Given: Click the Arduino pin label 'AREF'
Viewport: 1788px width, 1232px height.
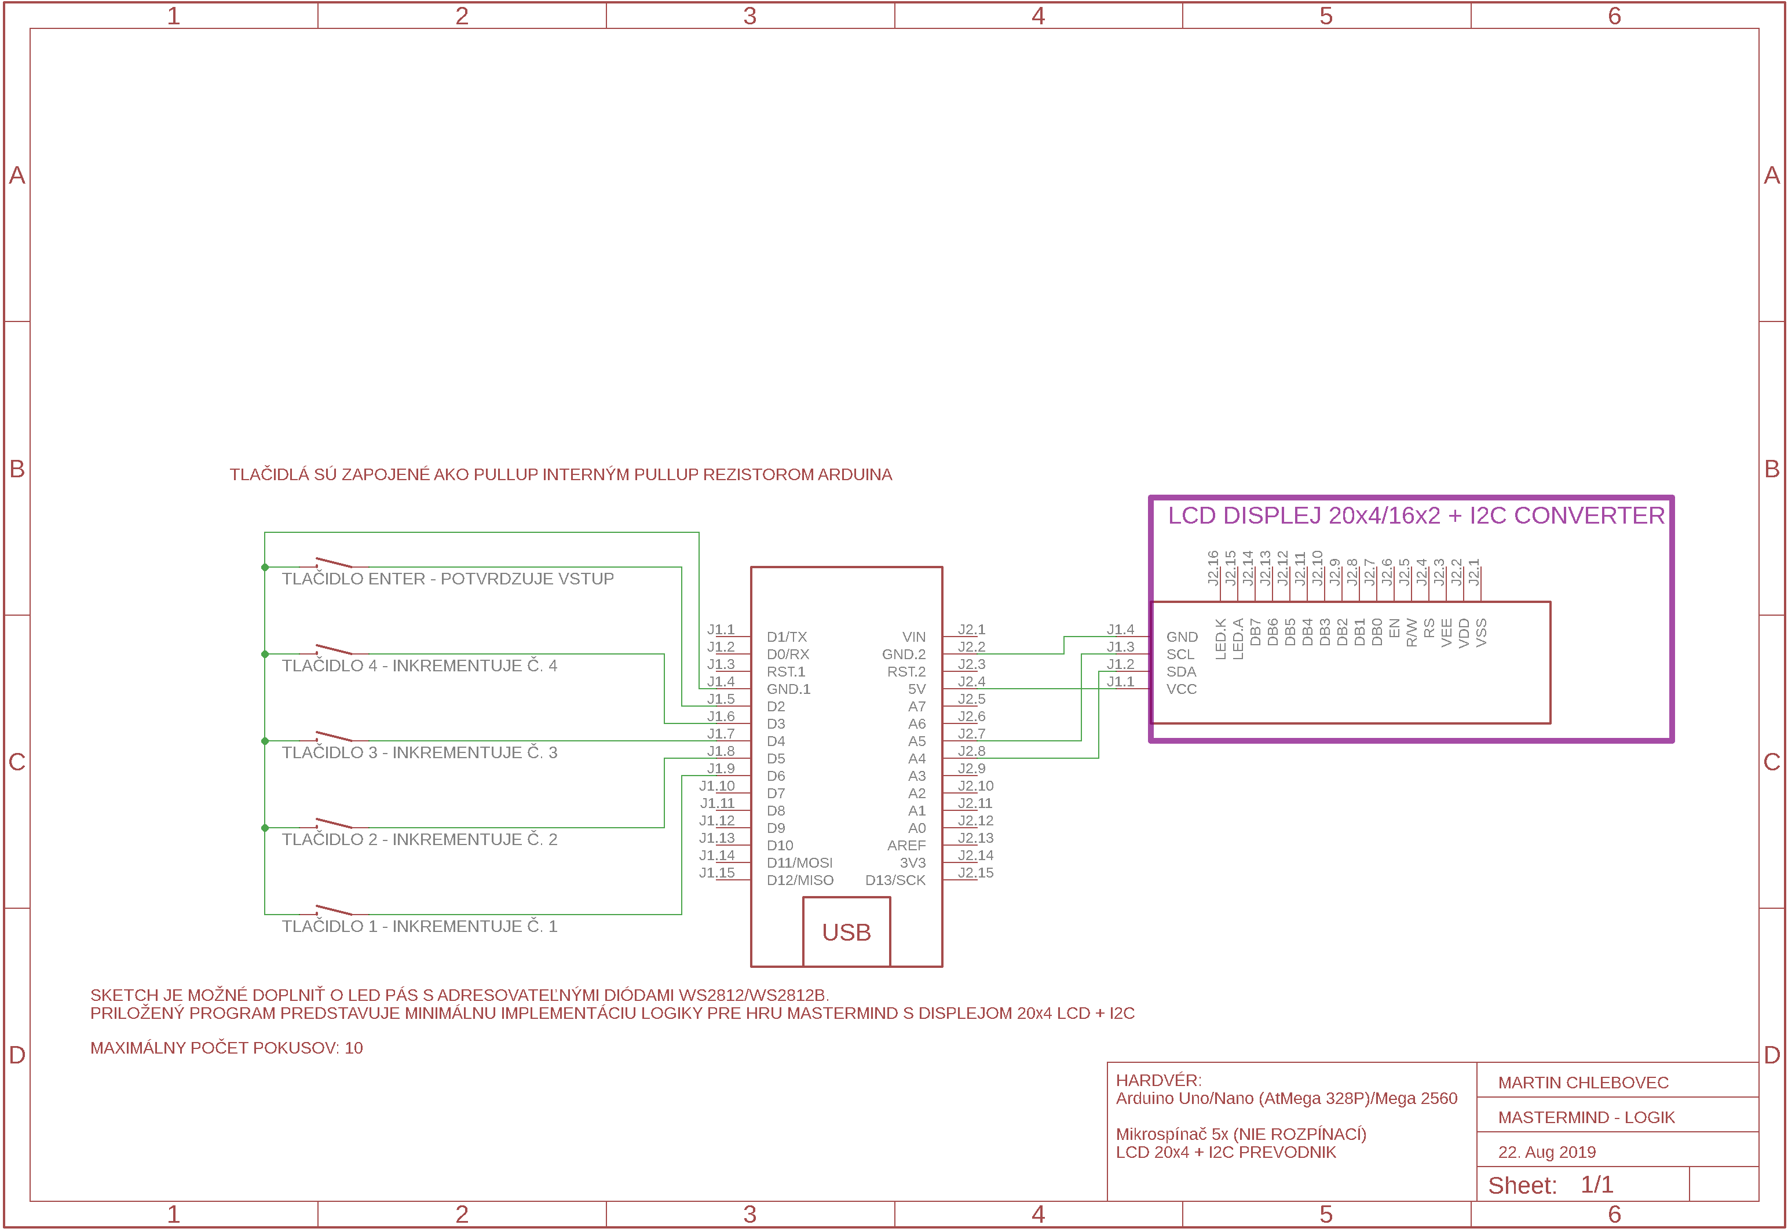Looking at the screenshot, I should pos(906,845).
